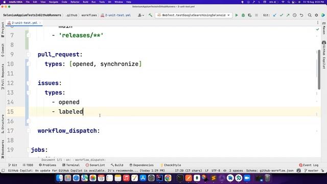The width and height of the screenshot is (327, 184).
Task: Open Schema github-workflow.json selector
Action: [x=270, y=171]
